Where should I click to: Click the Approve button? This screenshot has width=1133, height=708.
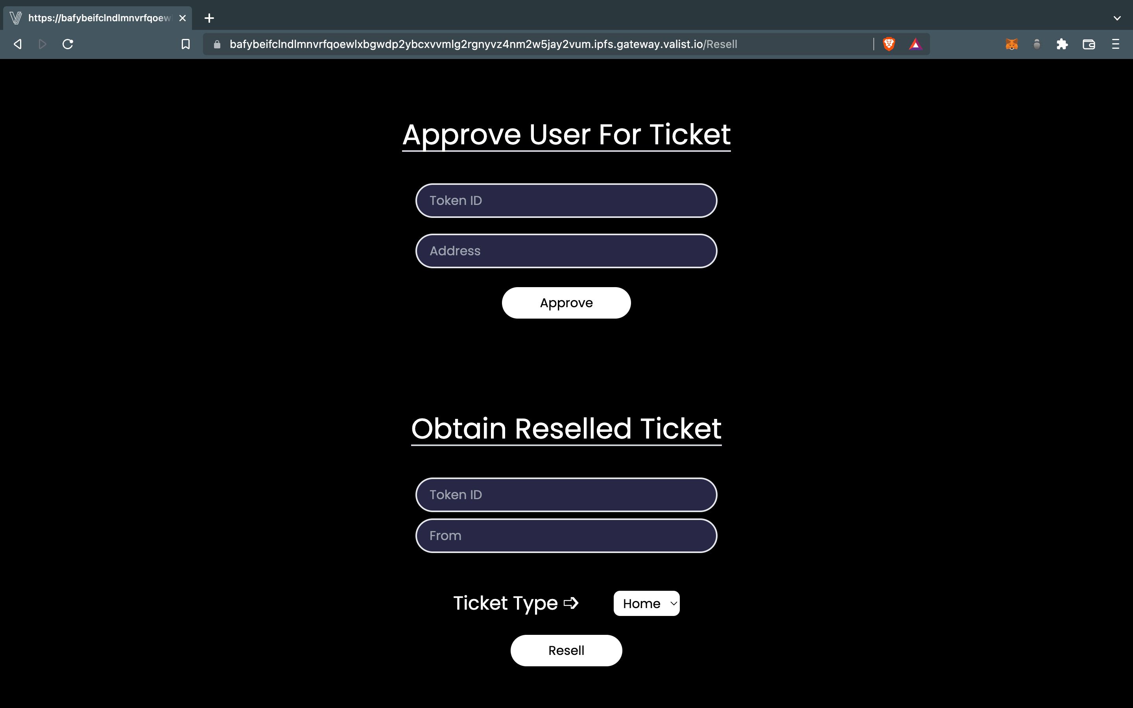[x=565, y=302]
